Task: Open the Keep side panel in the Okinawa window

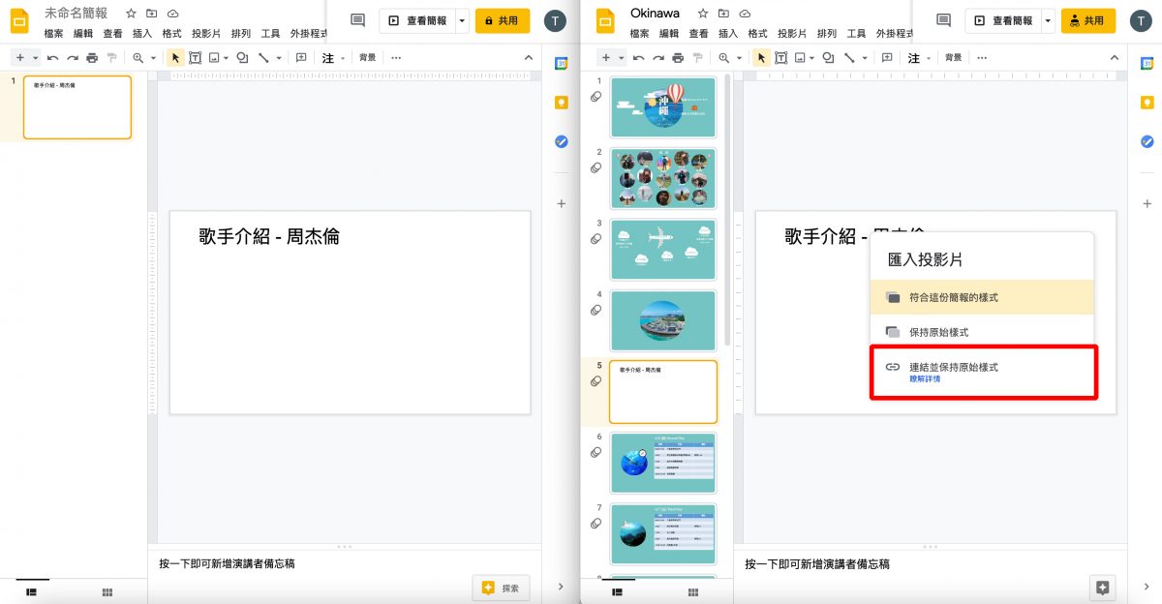Action: point(1147,103)
